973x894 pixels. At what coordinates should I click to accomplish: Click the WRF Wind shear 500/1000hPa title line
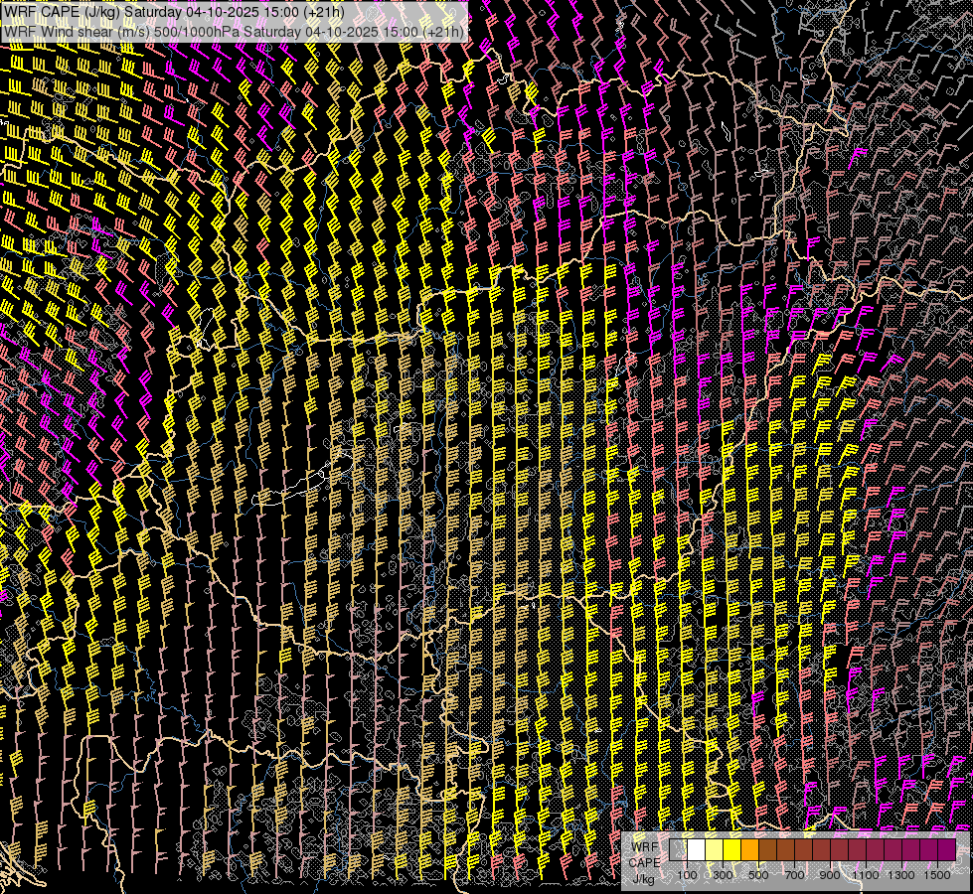pos(234,31)
